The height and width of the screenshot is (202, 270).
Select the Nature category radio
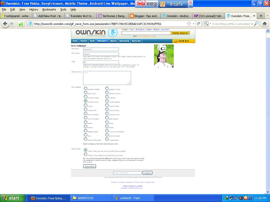(107, 122)
